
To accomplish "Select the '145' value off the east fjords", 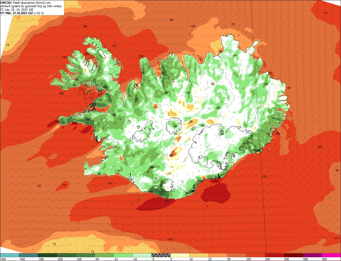I will click(x=278, y=134).
